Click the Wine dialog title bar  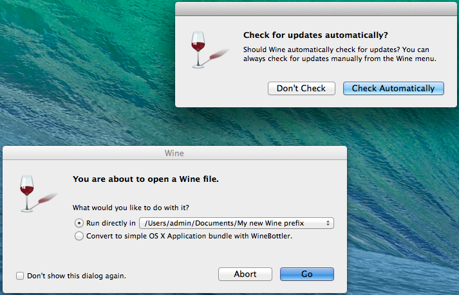174,153
